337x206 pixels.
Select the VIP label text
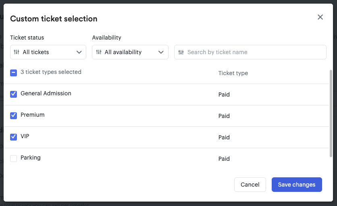(25, 136)
